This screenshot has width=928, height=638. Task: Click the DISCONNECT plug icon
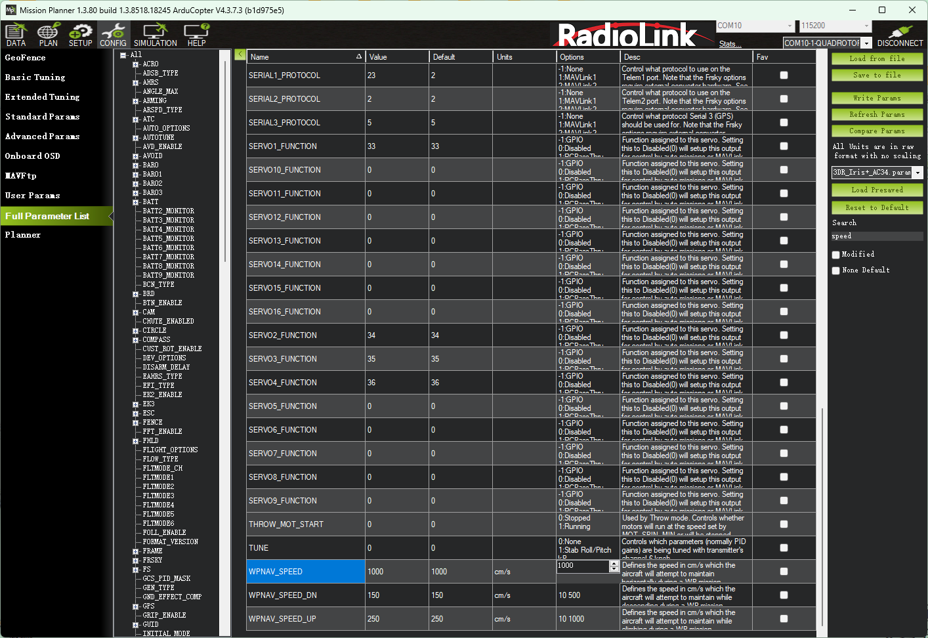[900, 35]
